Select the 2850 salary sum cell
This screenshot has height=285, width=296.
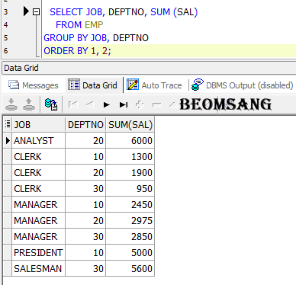coord(130,236)
